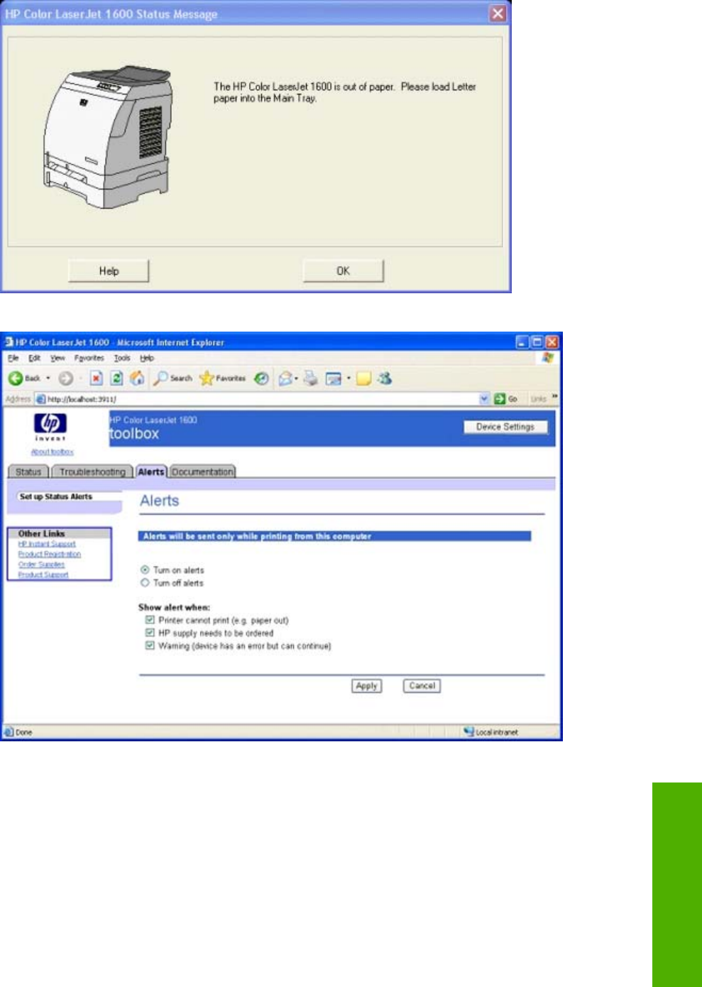Click the Print icon in toolbar

tap(310, 378)
